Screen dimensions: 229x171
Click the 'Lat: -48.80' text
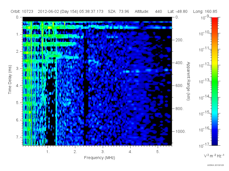click(177, 11)
